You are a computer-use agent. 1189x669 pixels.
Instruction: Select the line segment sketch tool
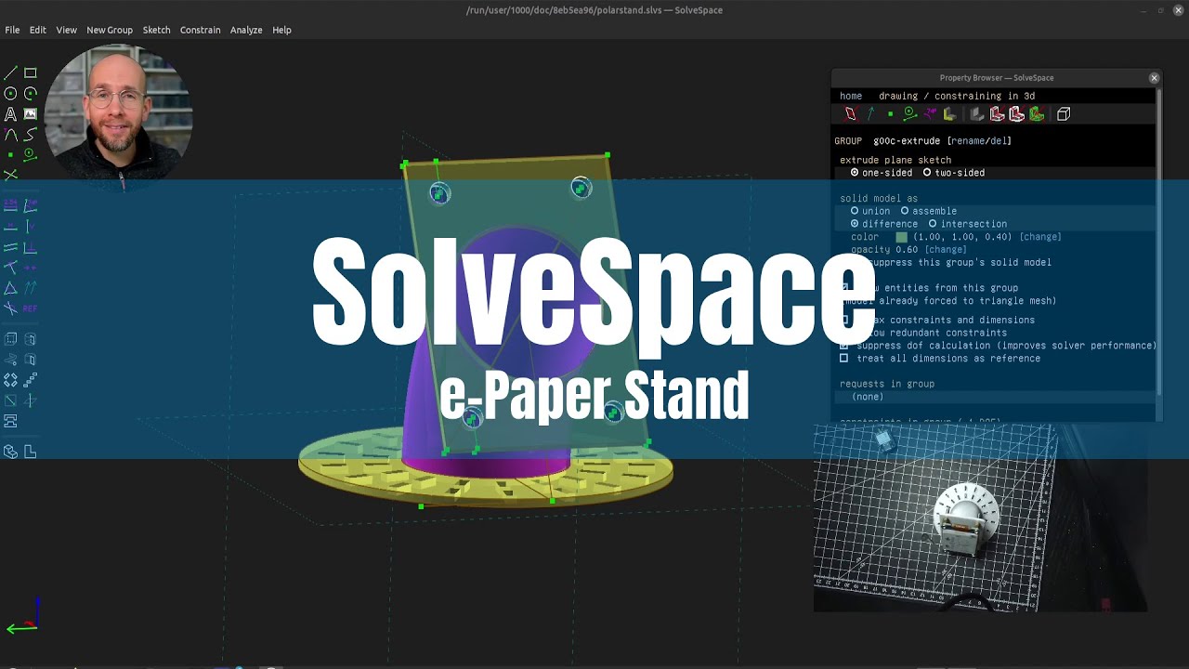click(x=10, y=72)
